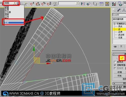Collapse the selection rollout minus bar
The image size is (126, 97).
[x=119, y=54]
